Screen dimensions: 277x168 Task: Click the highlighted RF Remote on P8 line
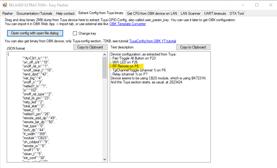pyautogui.click(x=125, y=66)
